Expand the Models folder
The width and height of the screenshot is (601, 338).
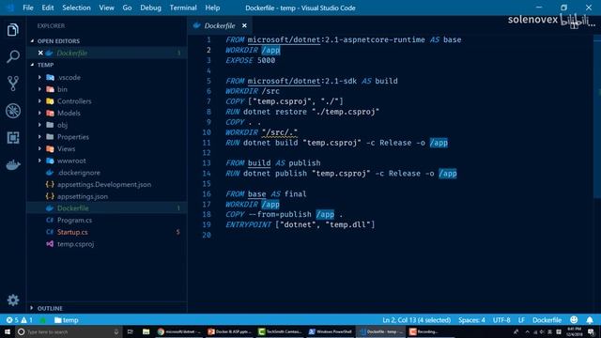click(39, 113)
